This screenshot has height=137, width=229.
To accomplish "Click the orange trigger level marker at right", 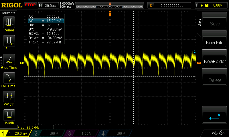I will coord(199,63).
